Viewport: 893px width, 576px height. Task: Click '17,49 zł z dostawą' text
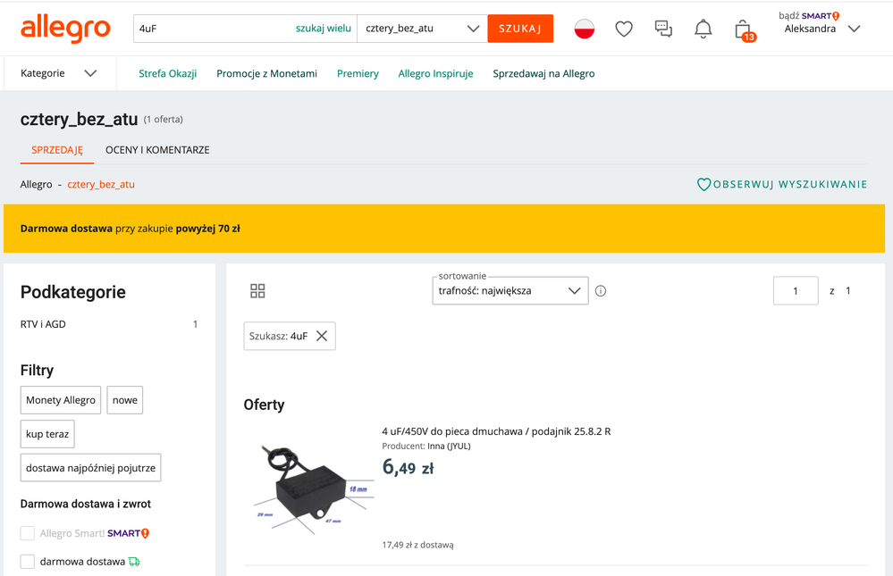click(x=417, y=545)
